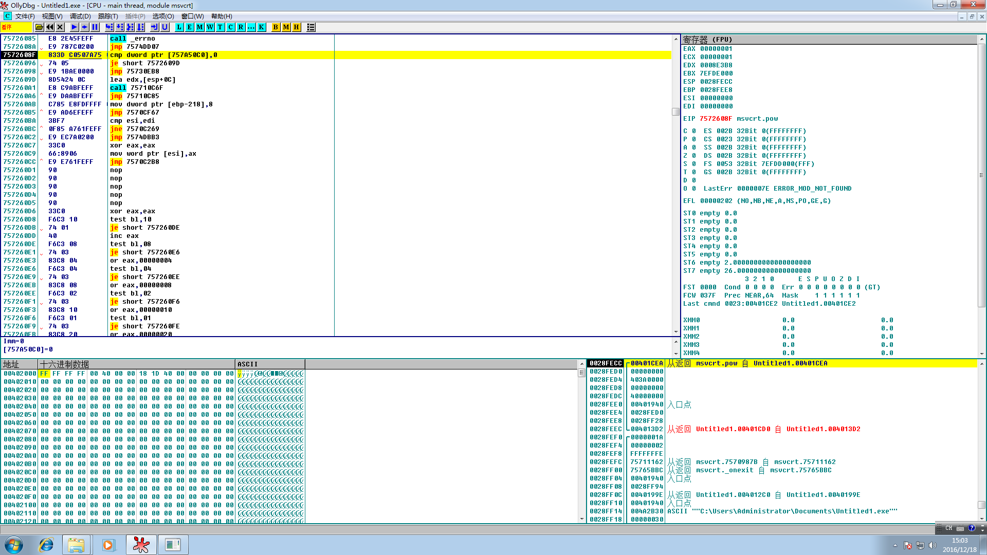Click the Step into toolbar icon
The width and height of the screenshot is (987, 555).
coord(109,27)
